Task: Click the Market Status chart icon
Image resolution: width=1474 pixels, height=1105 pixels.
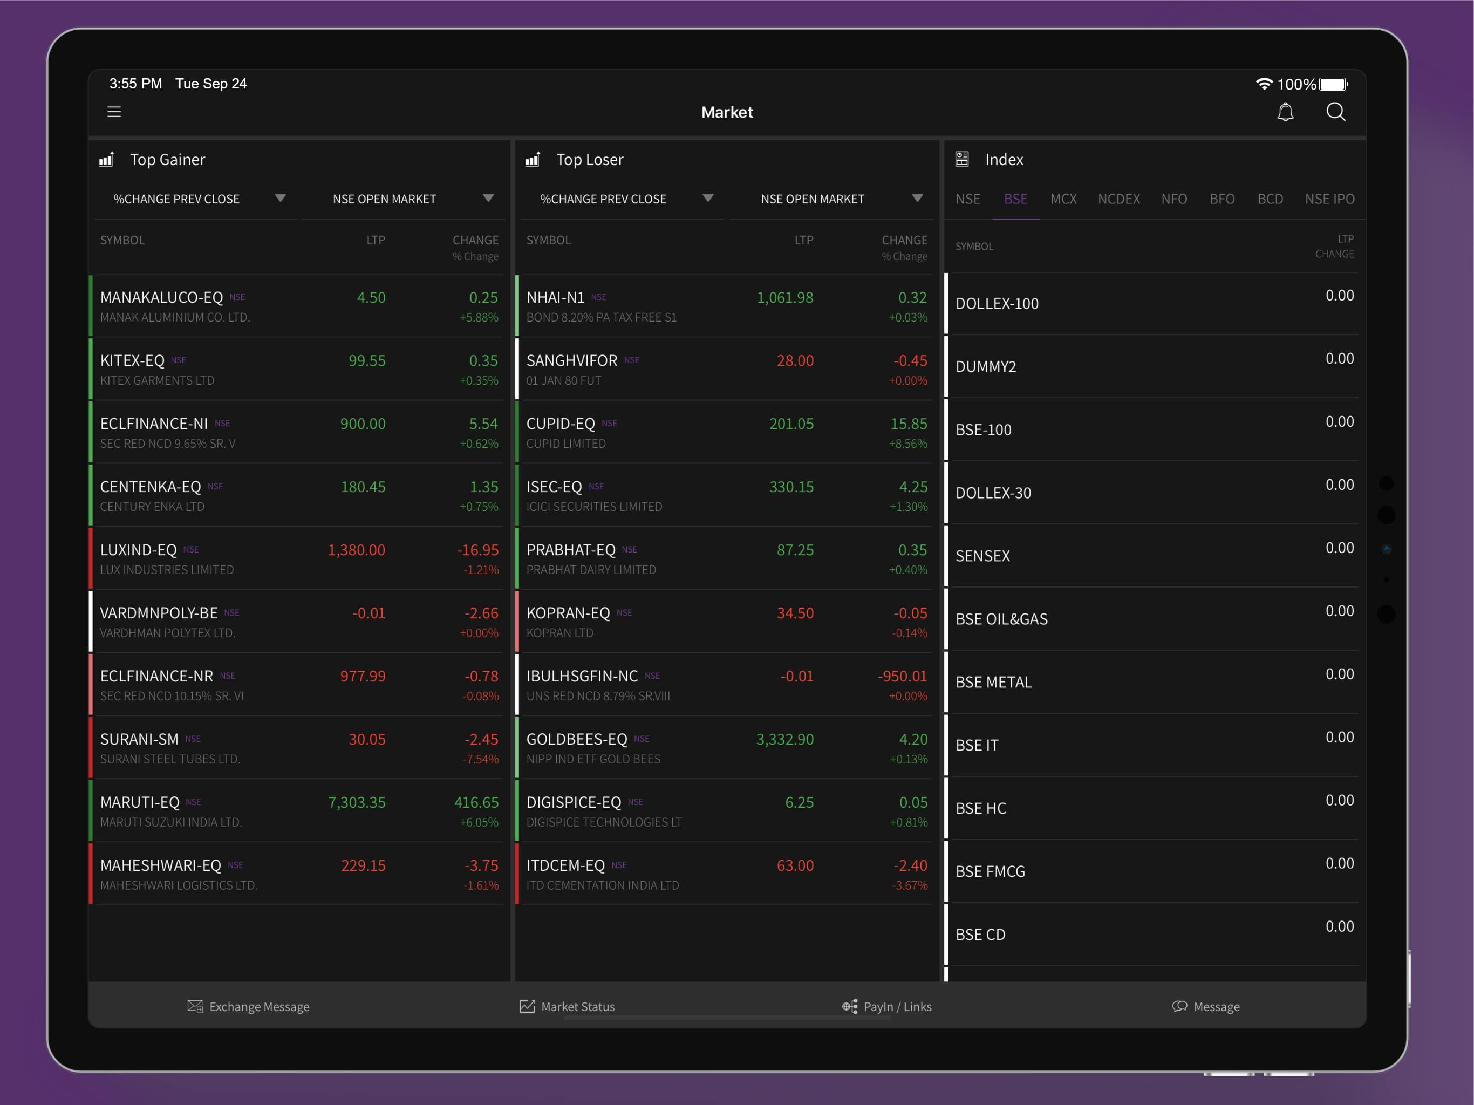Action: [527, 1006]
